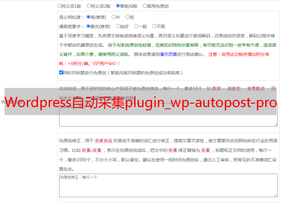Click the 燕窝 example keyword tag
Screen dimensions: 281x203
coord(216,89)
